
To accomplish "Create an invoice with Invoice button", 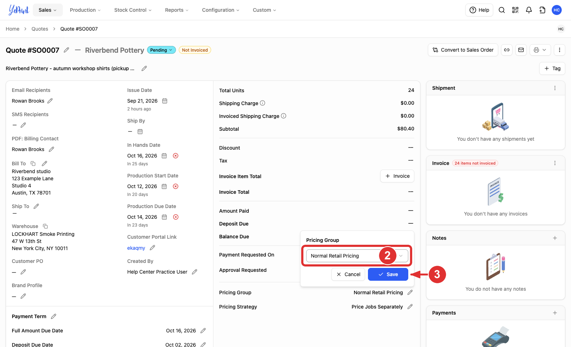I will click(397, 176).
